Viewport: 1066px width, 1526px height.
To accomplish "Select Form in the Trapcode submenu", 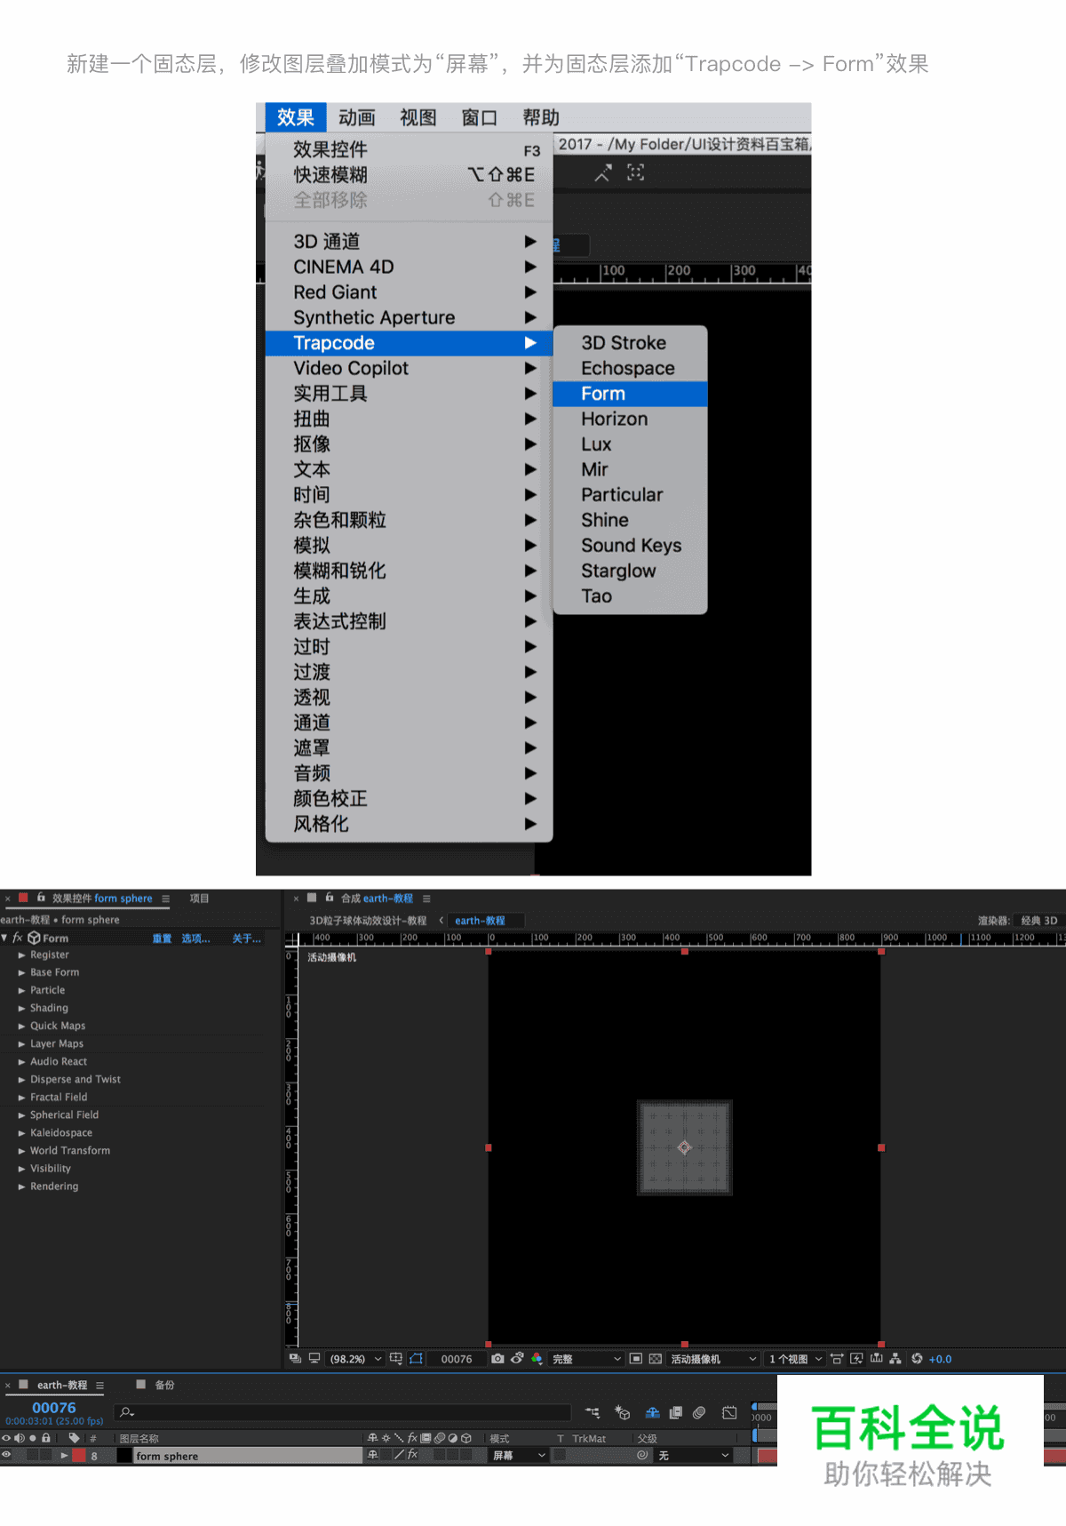I will point(603,394).
